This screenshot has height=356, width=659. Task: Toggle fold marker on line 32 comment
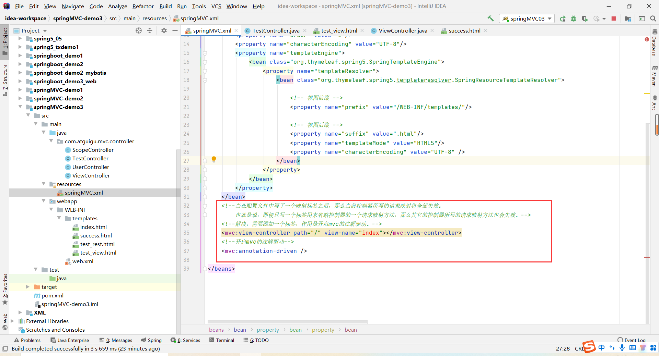tap(205, 206)
